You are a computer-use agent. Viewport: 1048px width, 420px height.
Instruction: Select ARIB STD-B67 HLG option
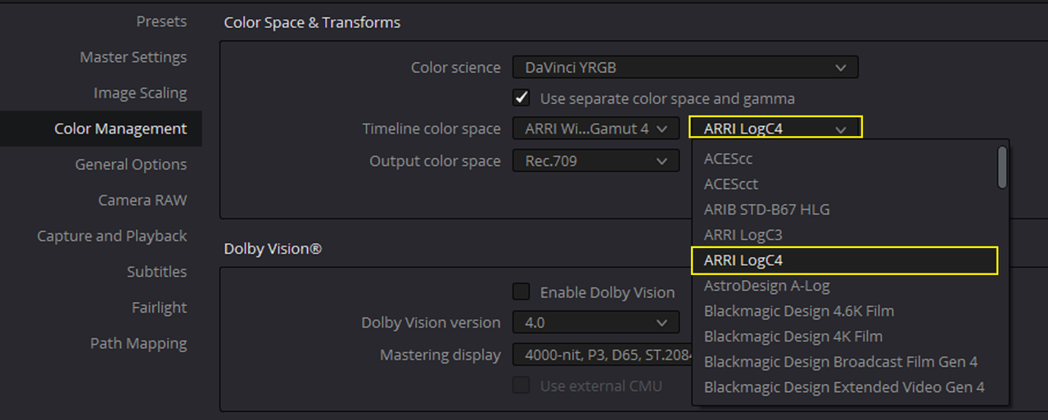845,210
